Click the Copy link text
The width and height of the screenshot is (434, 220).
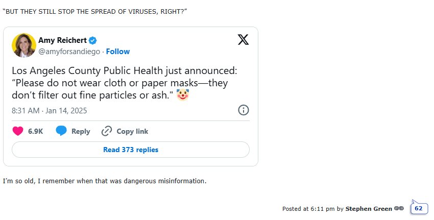(x=132, y=131)
